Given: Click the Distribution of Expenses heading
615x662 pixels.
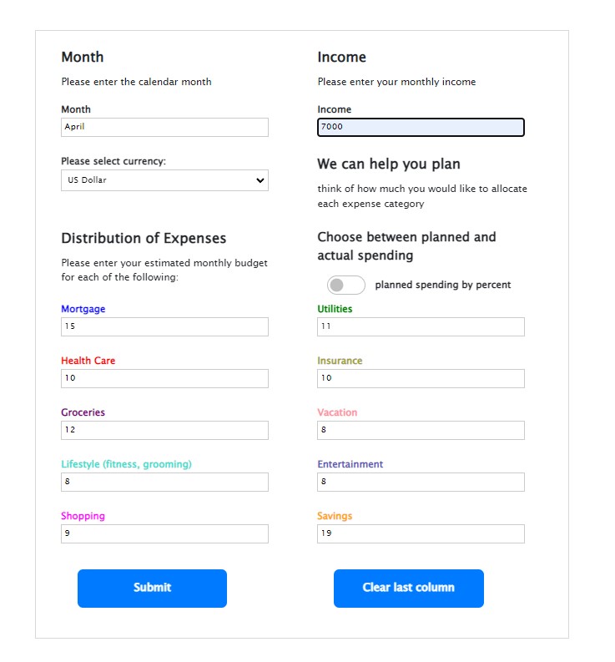Looking at the screenshot, I should [144, 238].
